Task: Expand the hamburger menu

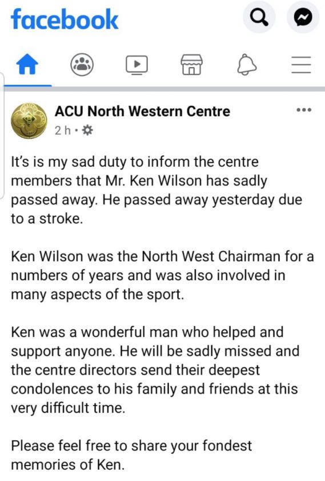Action: click(301, 64)
